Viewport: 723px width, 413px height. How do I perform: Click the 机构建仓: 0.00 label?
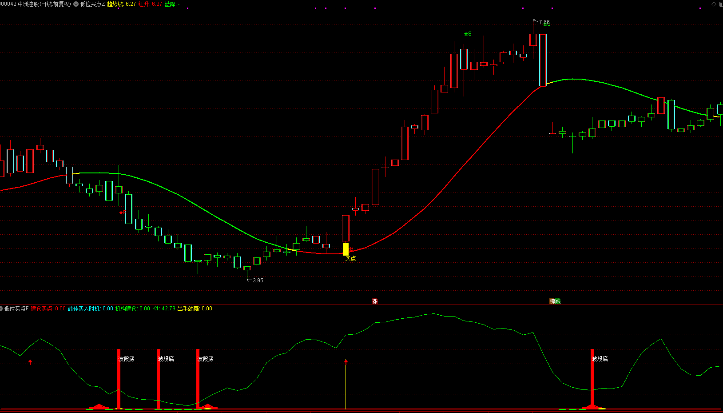(x=133, y=309)
